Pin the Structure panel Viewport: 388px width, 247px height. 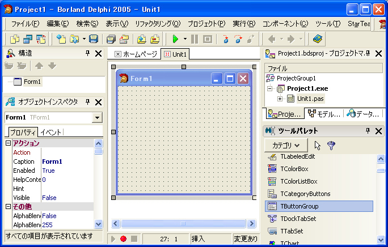click(x=87, y=53)
